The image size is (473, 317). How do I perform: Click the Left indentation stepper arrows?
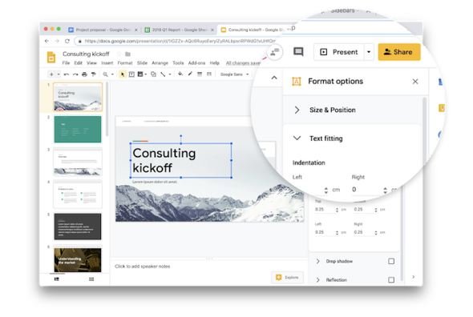click(x=326, y=191)
